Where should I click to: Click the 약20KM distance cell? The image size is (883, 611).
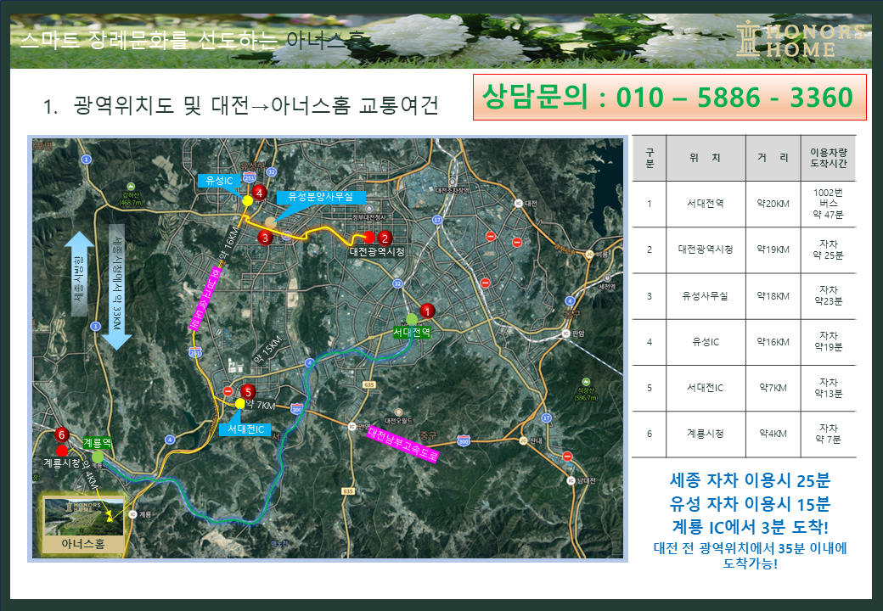pos(773,204)
